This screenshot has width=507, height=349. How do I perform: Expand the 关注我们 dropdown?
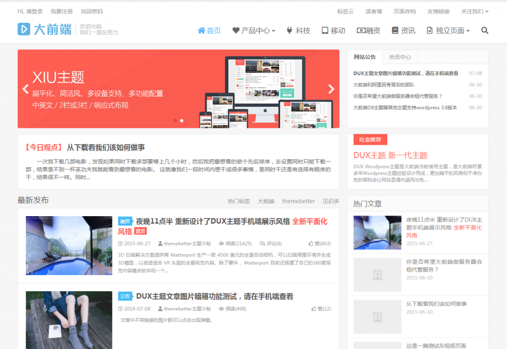475,11
